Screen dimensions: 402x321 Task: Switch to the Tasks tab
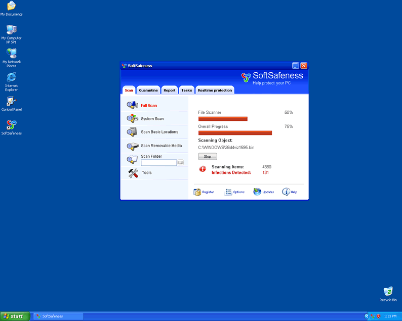[x=186, y=90]
